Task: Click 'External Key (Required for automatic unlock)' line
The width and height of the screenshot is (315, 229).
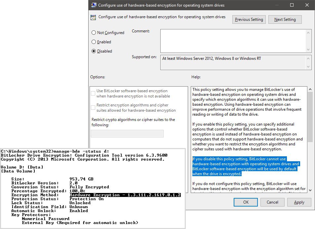Action: coord(80,223)
